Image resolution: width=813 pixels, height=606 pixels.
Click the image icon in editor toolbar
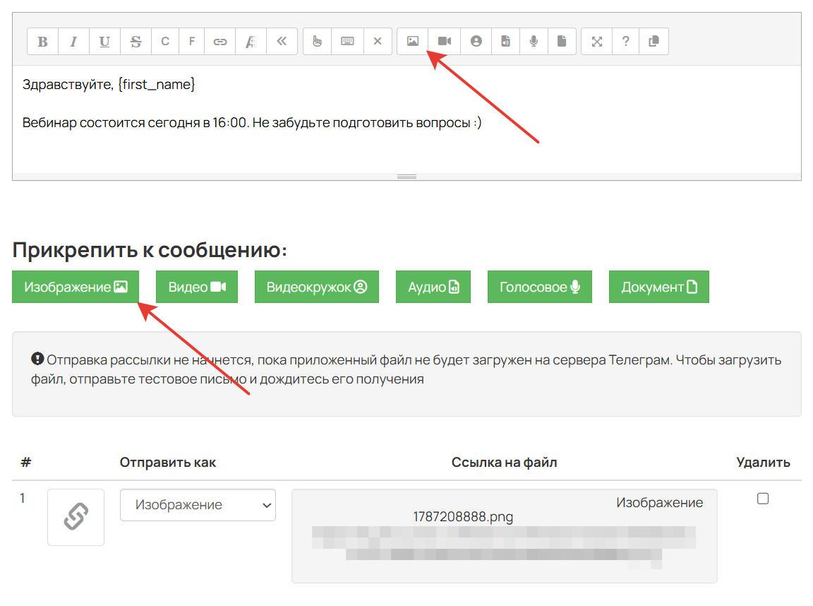point(413,42)
